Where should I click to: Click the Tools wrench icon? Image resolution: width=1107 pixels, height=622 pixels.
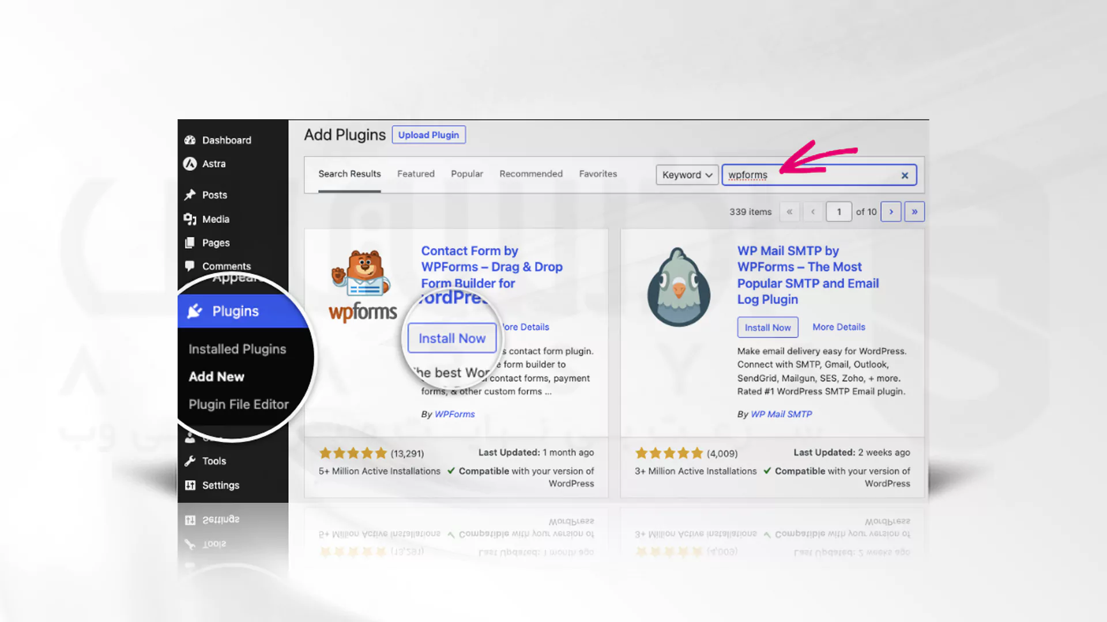coord(190,461)
